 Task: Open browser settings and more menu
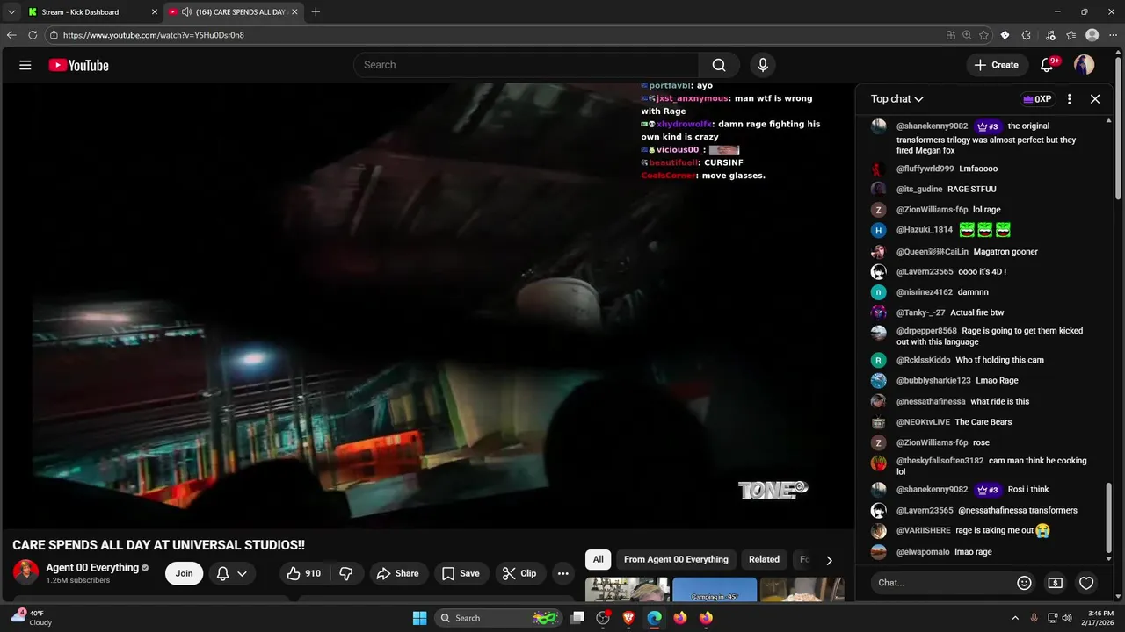1114,35
